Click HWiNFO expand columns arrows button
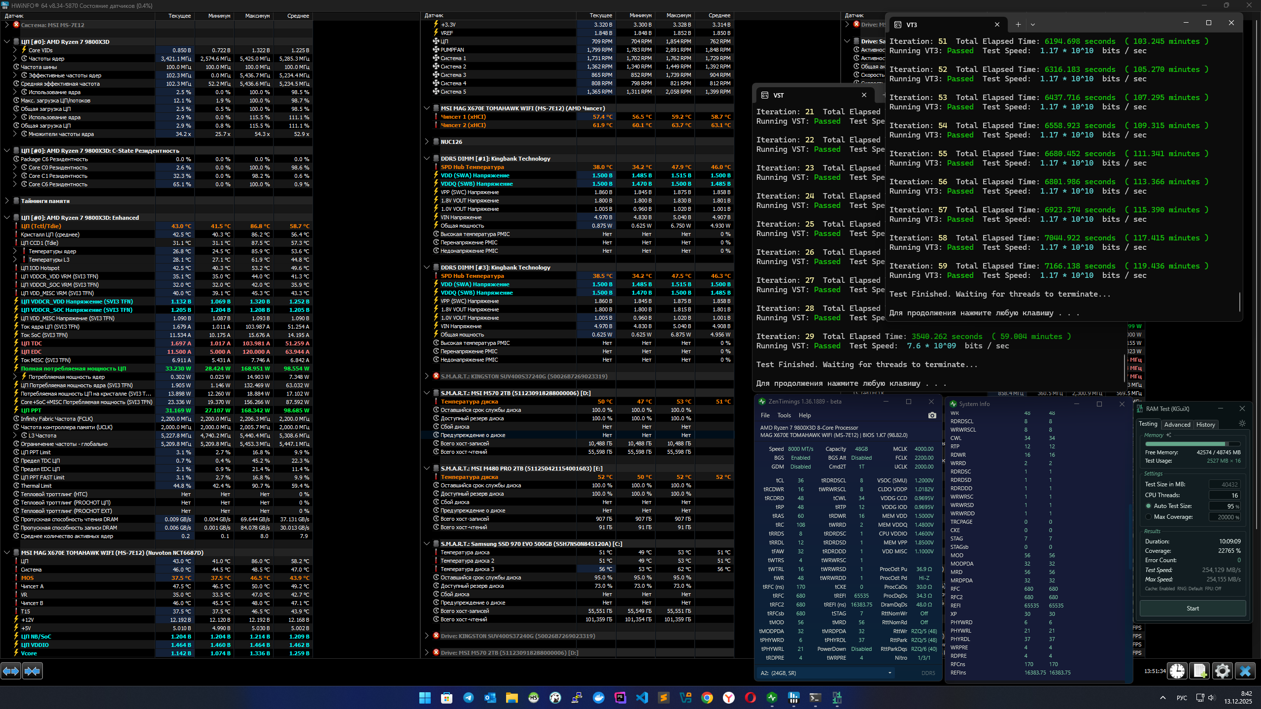 click(x=11, y=671)
